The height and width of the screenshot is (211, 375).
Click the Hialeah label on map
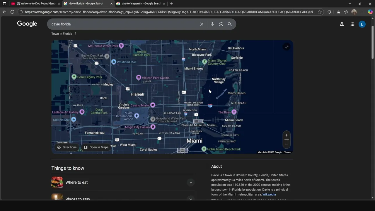137,94
